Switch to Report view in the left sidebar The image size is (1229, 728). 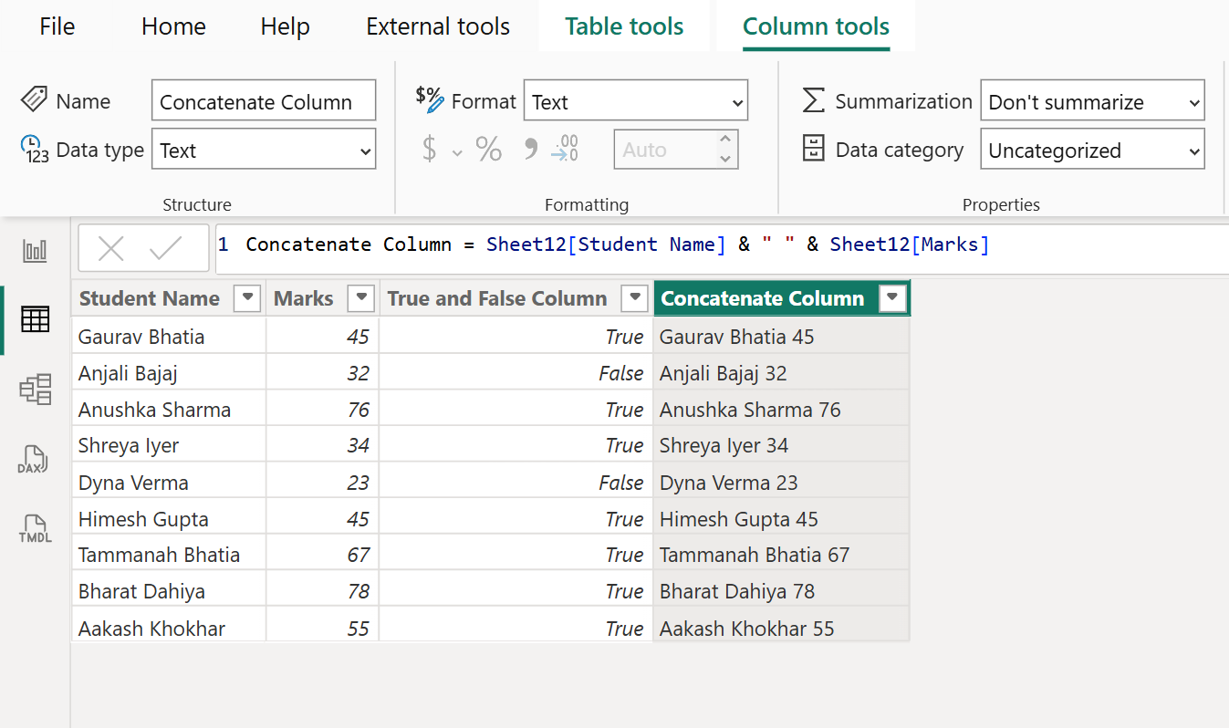(34, 250)
